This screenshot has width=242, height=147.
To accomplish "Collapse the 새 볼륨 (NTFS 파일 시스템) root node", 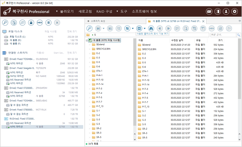I will [x=87, y=40].
